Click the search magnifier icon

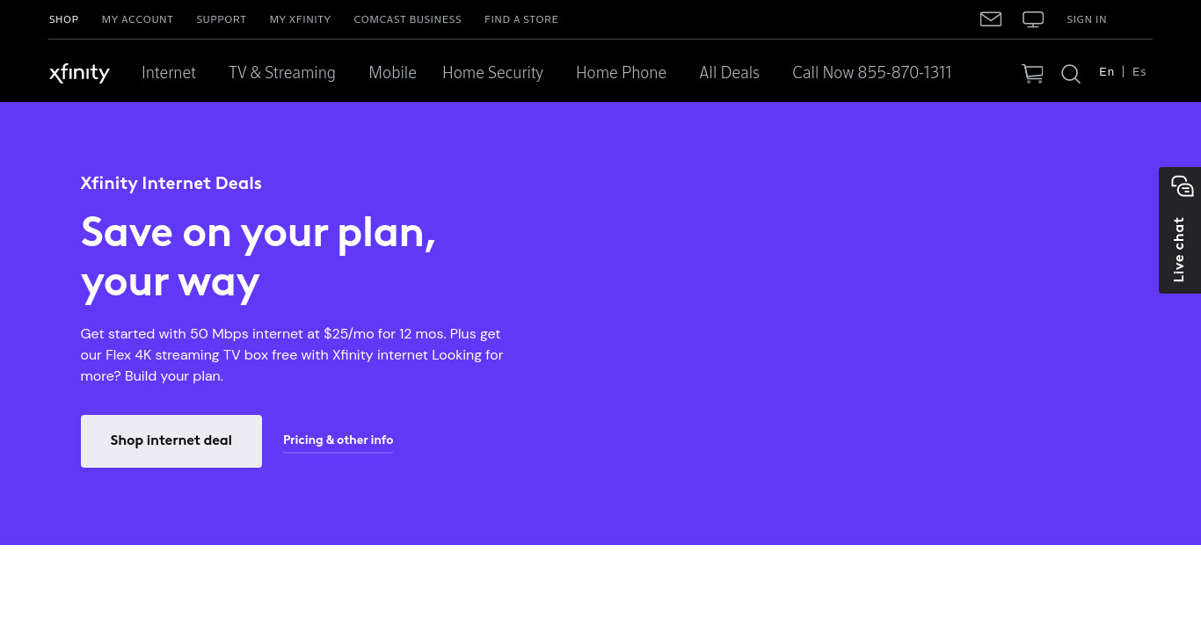pyautogui.click(x=1070, y=74)
